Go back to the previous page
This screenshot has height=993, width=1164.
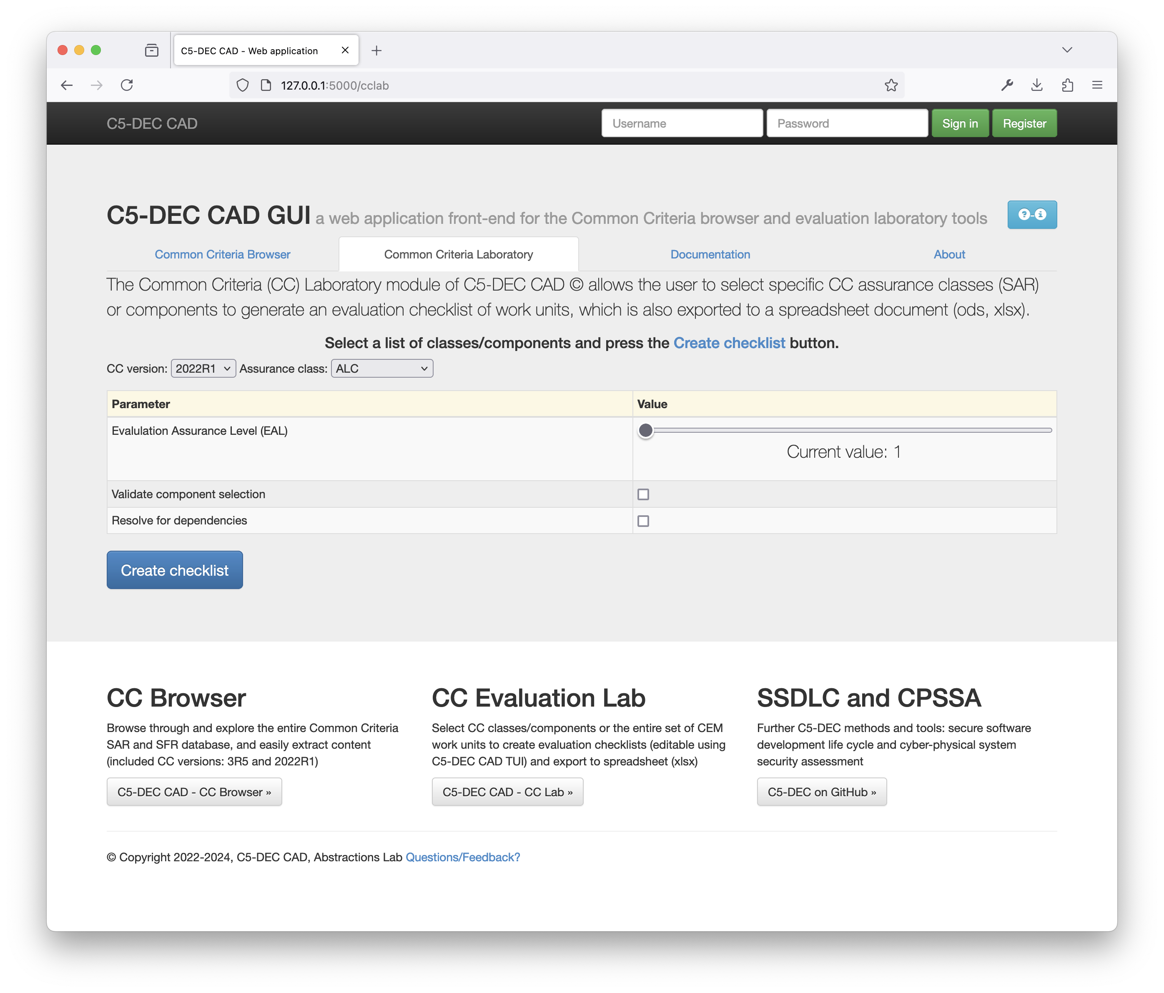click(x=67, y=85)
